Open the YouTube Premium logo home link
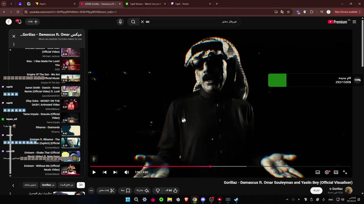364x204 pixels. [337, 22]
